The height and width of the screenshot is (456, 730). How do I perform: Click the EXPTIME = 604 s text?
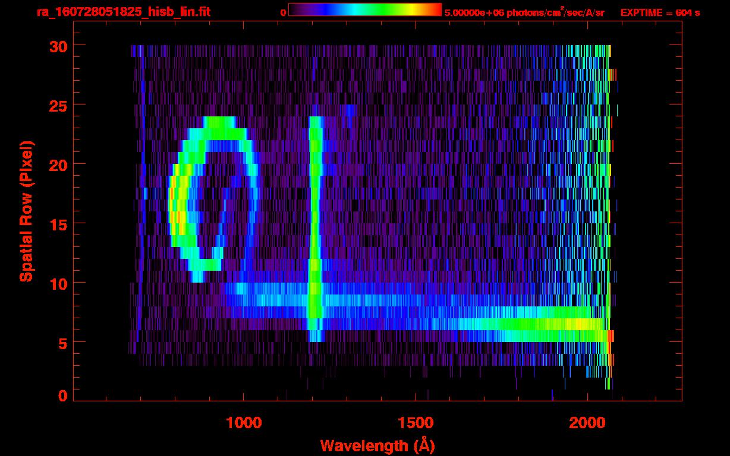pos(660,12)
